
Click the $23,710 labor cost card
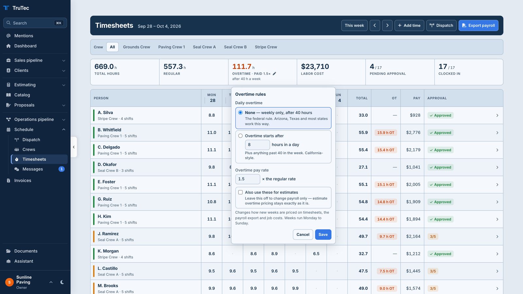point(331,72)
